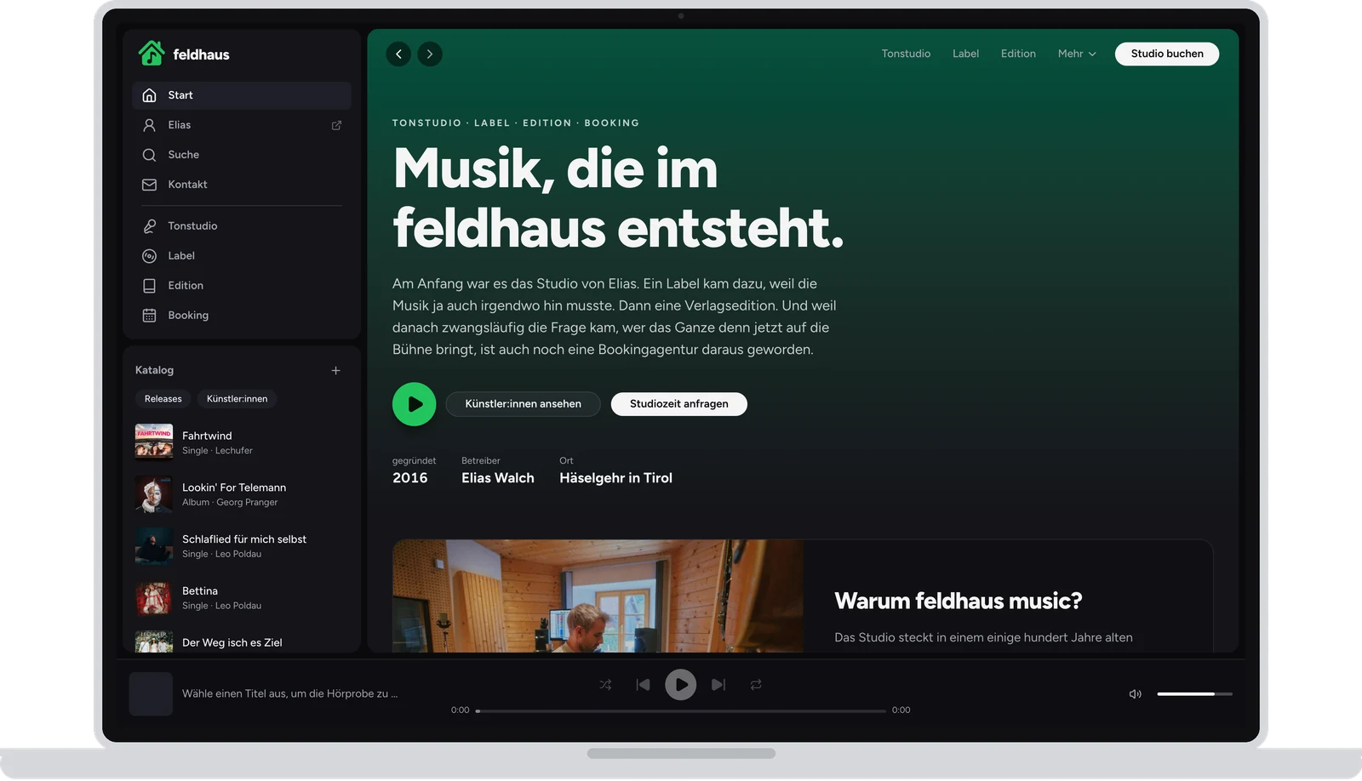Click the Kontakt envelope icon

149,185
